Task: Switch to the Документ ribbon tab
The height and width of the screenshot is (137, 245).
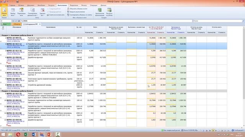Action: coord(31,5)
